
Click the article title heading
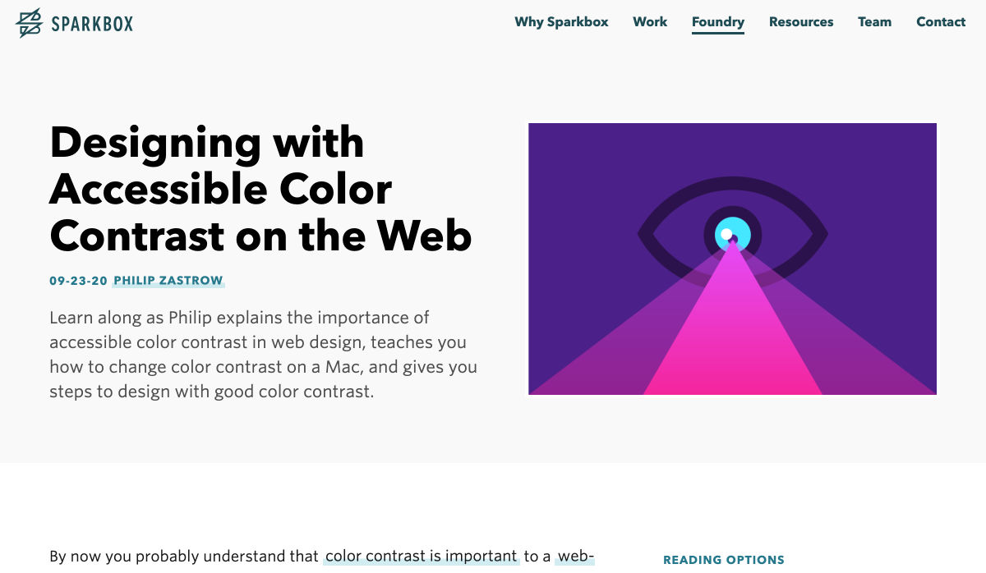[x=260, y=189]
